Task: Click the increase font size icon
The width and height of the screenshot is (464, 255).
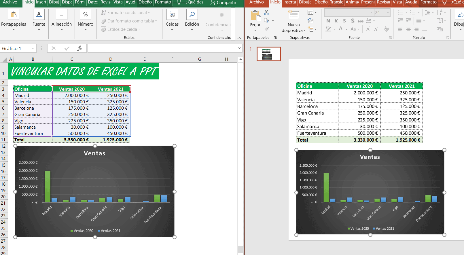Action: tap(368, 29)
